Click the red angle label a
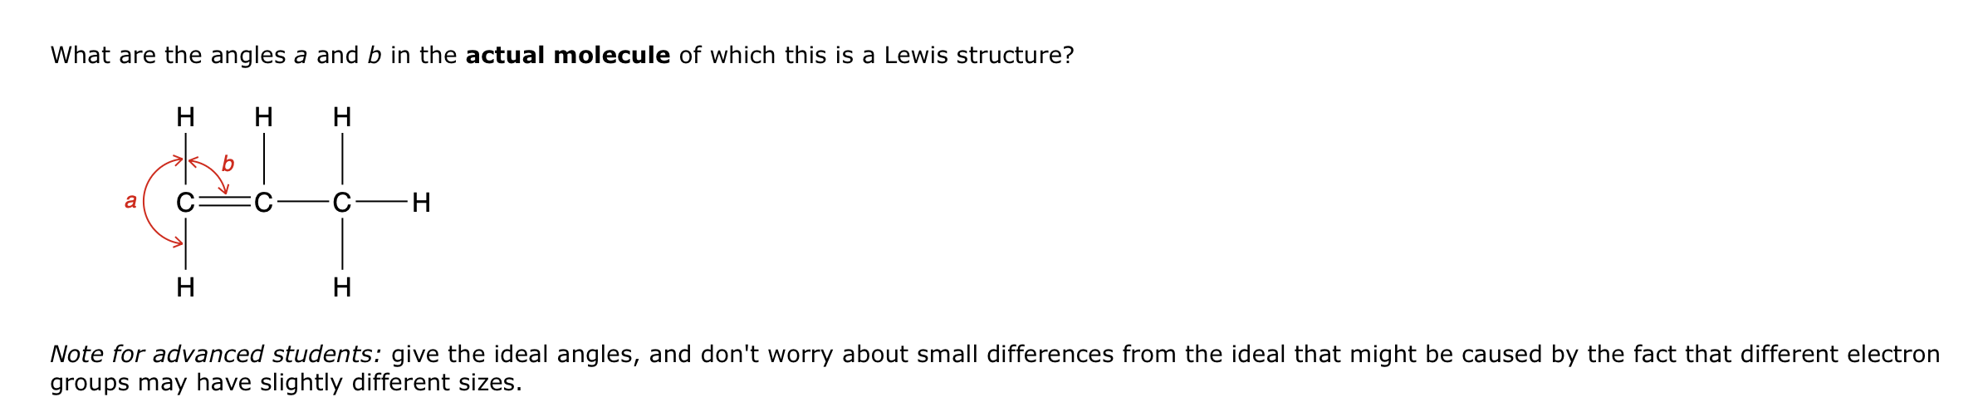1983x402 pixels. [x=130, y=201]
